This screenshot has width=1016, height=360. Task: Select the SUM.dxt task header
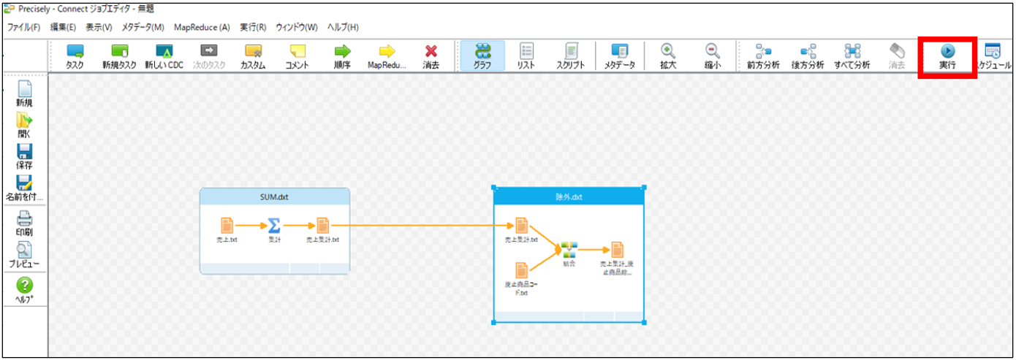pos(275,196)
